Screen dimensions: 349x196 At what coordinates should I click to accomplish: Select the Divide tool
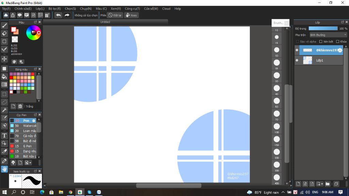point(4,151)
